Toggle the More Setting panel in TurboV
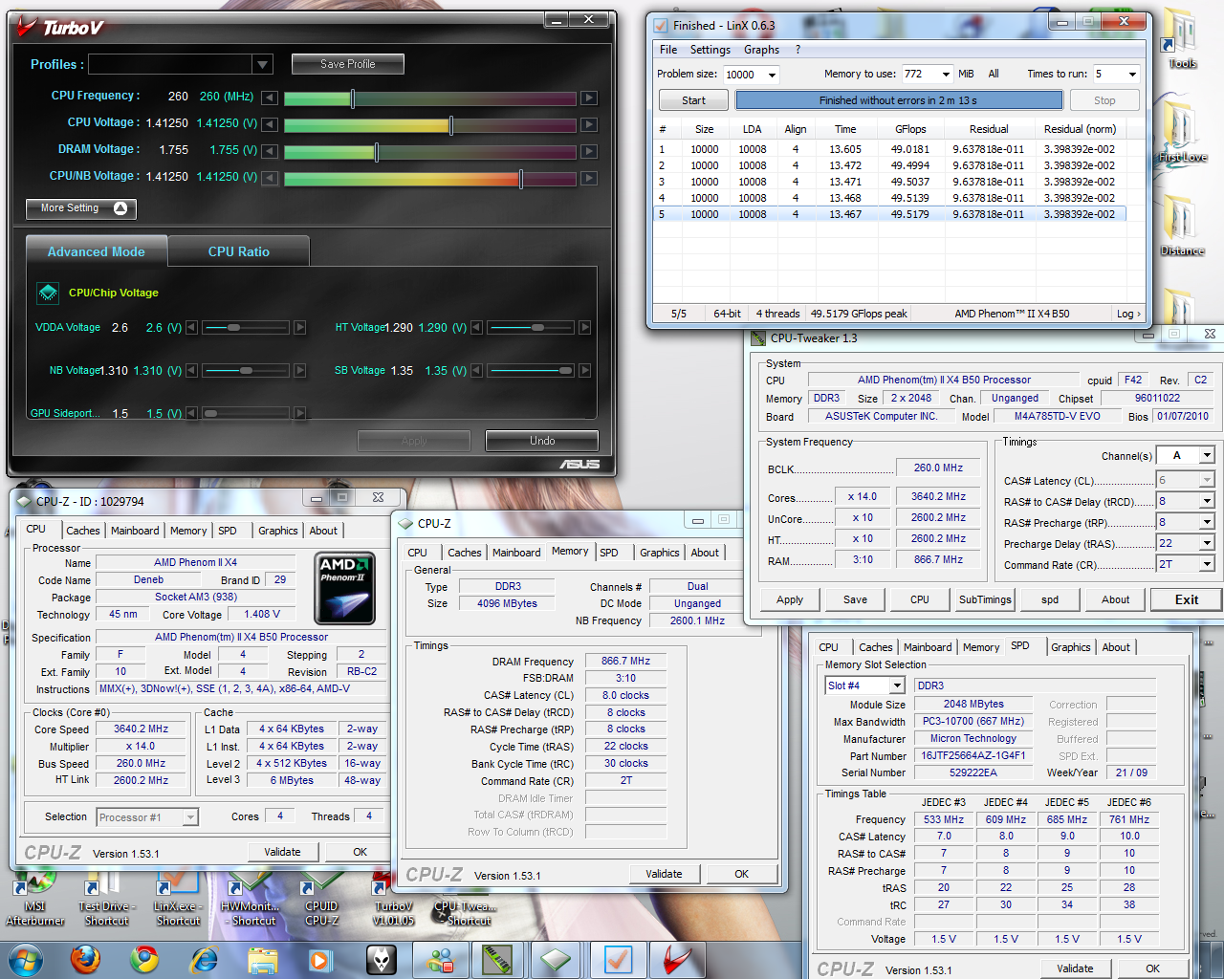This screenshot has width=1224, height=979. click(81, 208)
